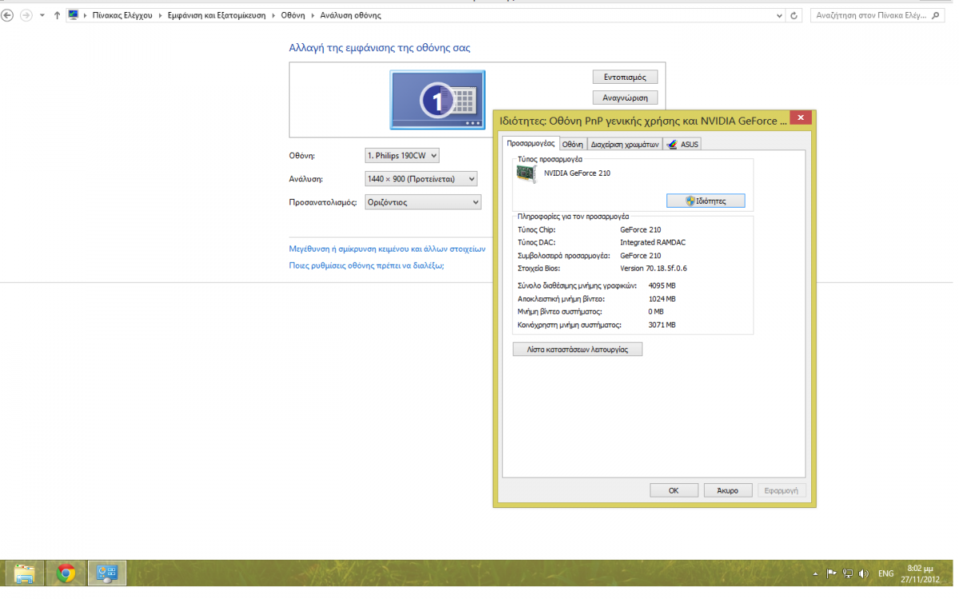This screenshot has width=959, height=599.
Task: Click Λίστα καταστάσεων λειτουργίας button
Action: [577, 349]
